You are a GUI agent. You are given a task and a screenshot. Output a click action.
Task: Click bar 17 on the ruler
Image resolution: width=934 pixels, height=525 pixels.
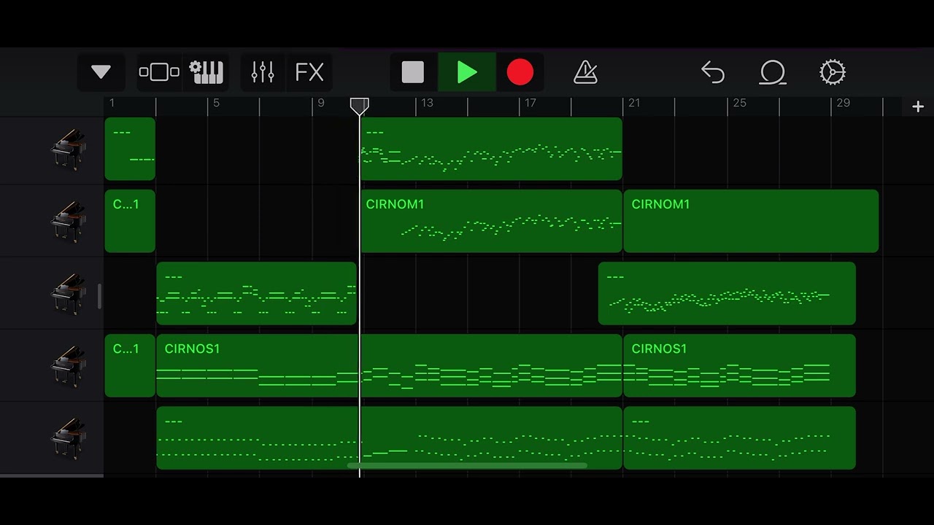pyautogui.click(x=530, y=103)
